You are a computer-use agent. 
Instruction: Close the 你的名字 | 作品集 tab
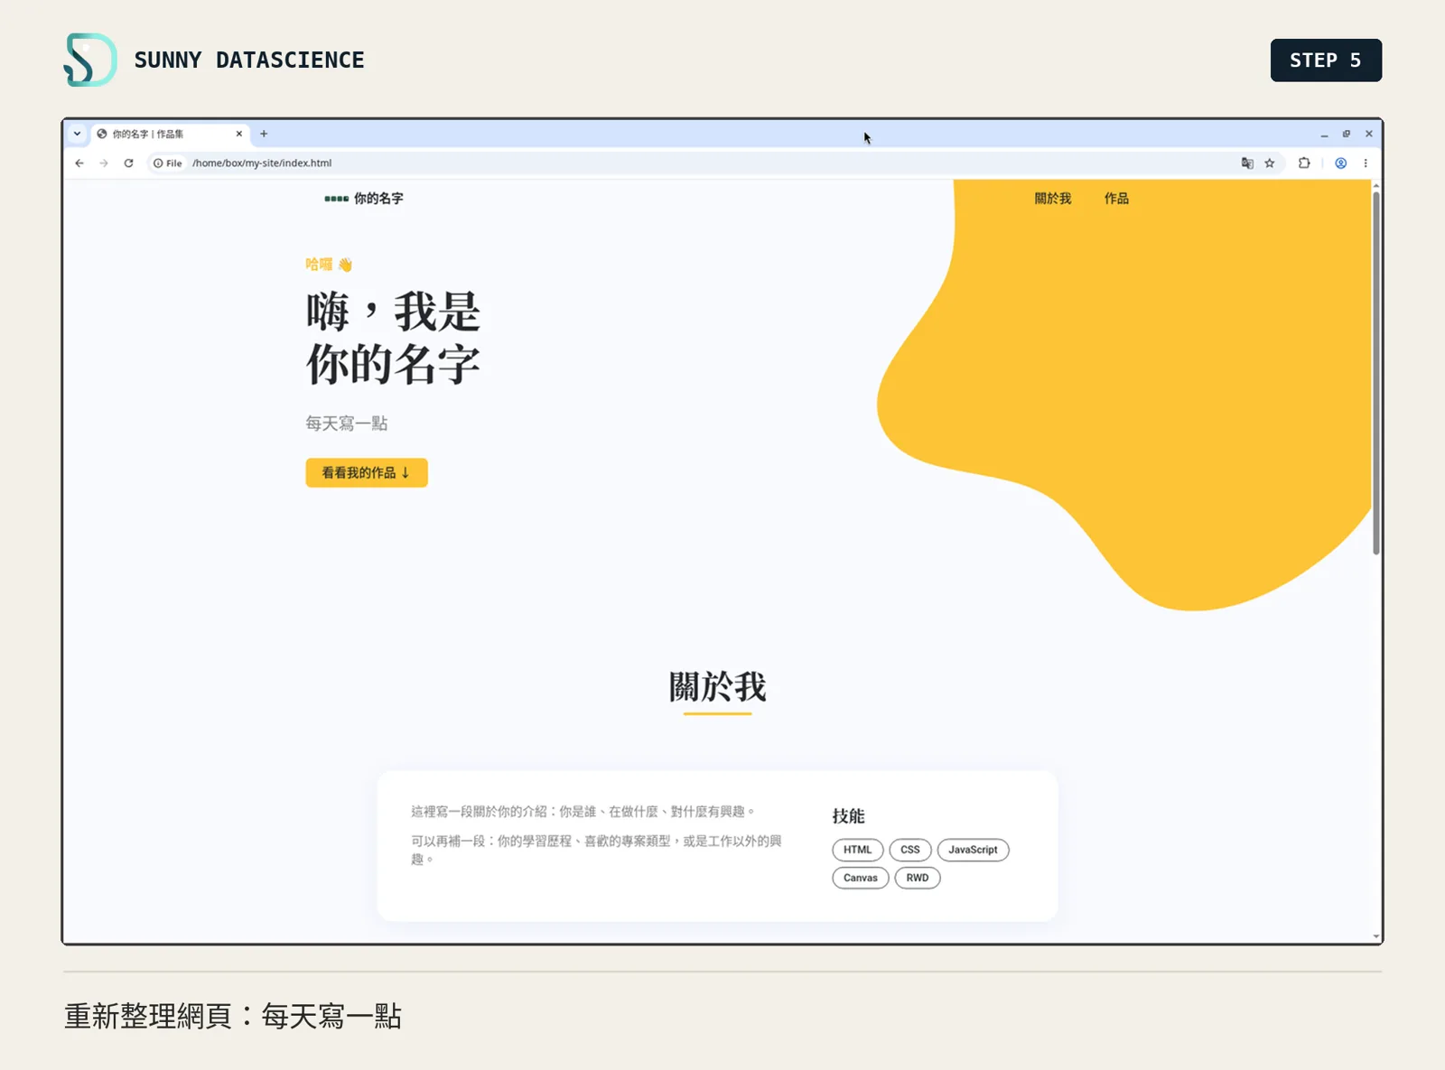(x=239, y=134)
